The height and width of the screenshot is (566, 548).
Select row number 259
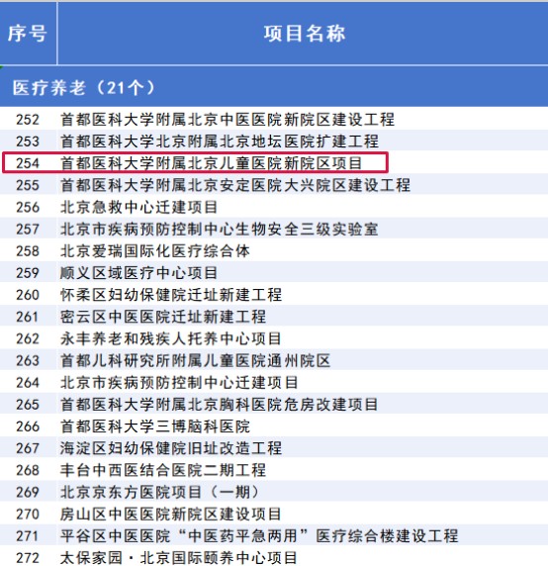coord(28,273)
